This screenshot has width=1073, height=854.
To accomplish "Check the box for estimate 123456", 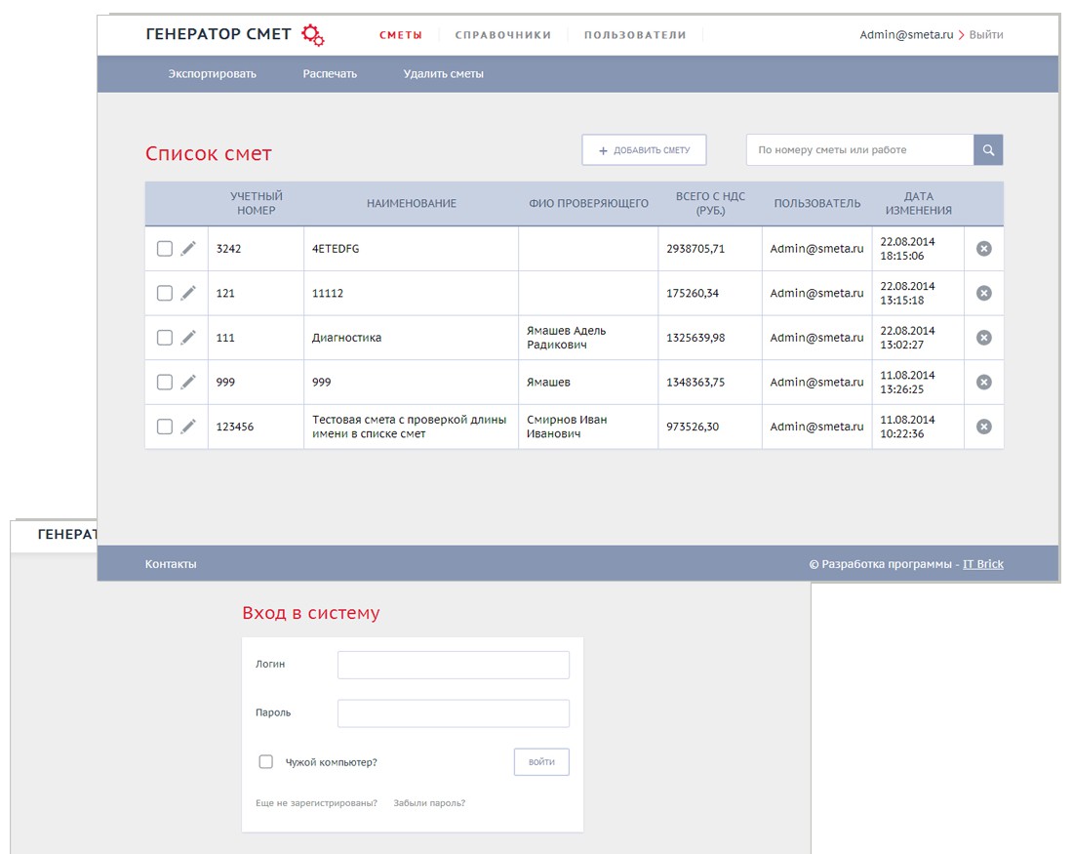I will 164,427.
